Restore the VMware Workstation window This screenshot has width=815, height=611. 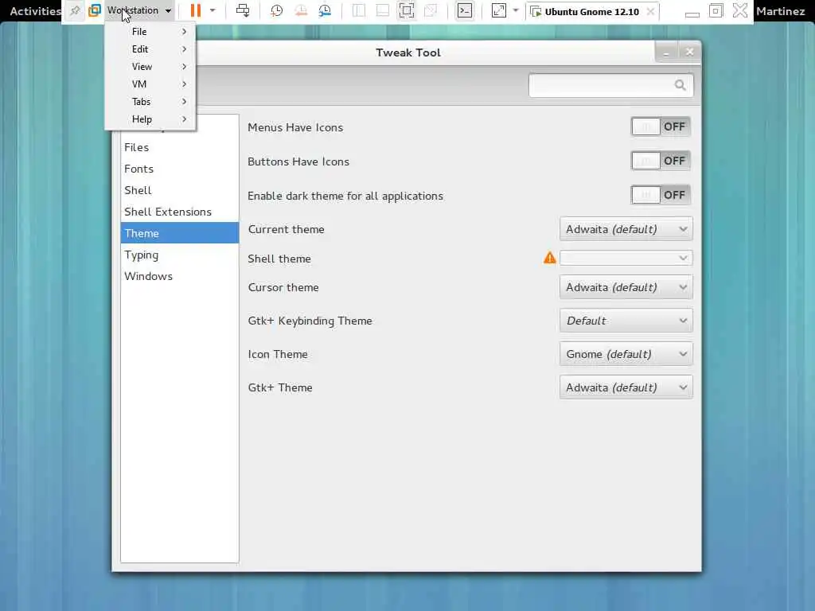716,10
